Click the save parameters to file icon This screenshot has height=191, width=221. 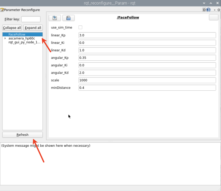(68, 18)
